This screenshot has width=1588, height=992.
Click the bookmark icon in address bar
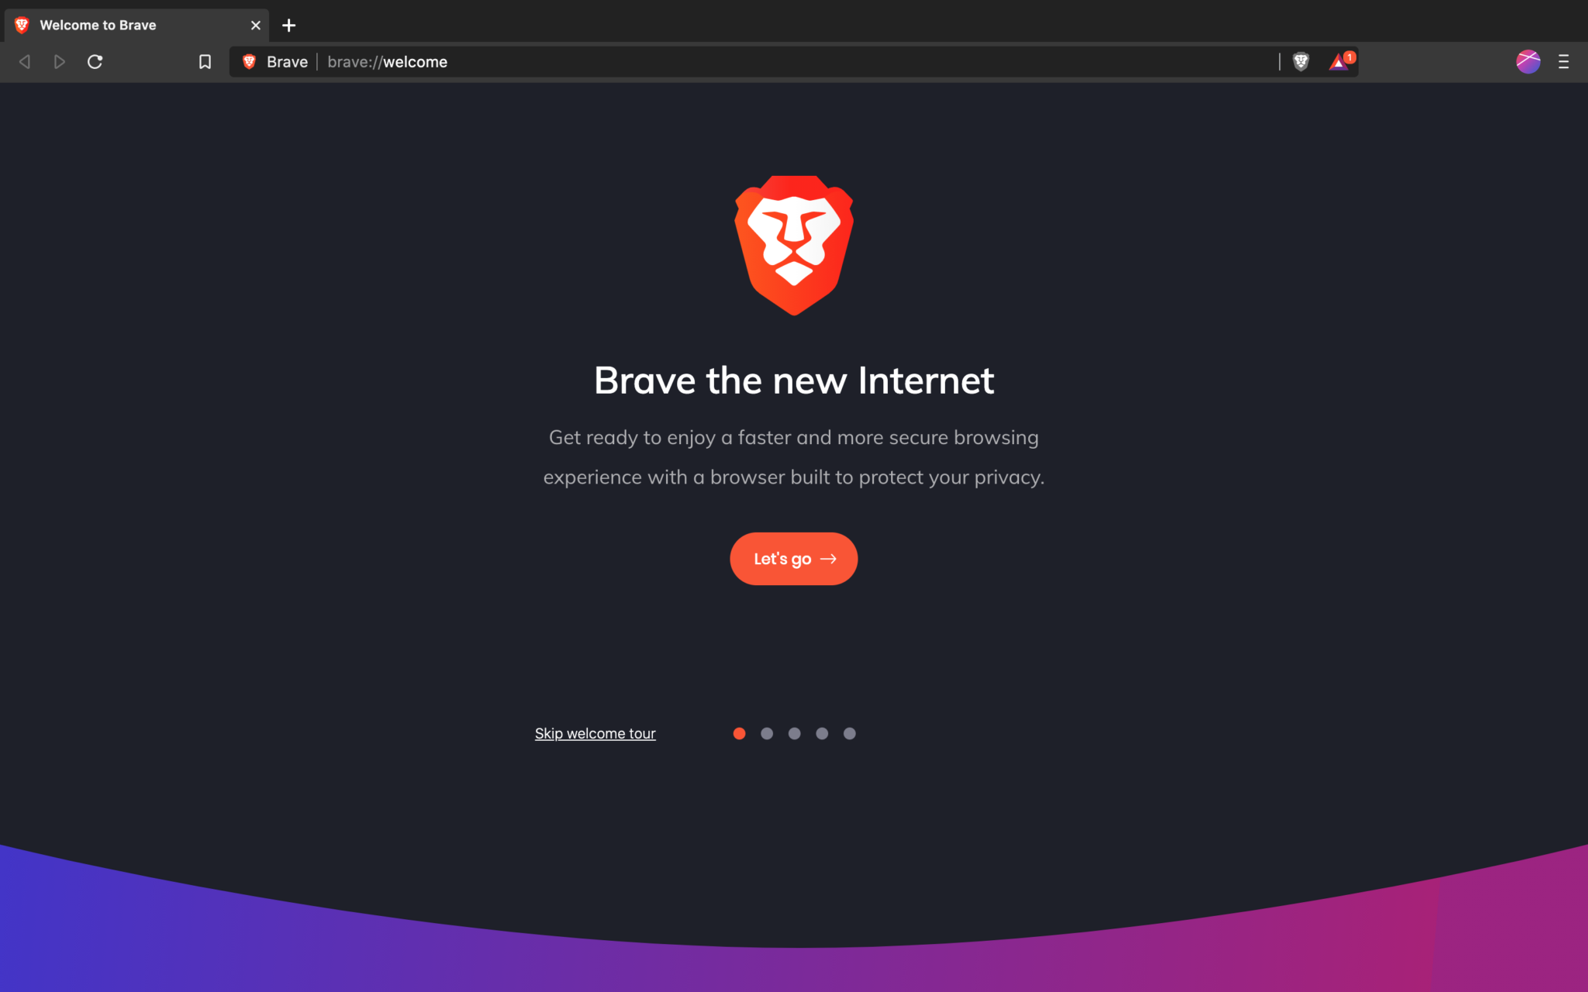[205, 62]
